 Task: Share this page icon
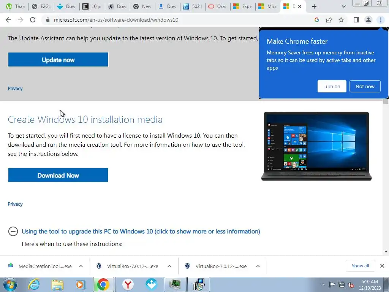click(329, 20)
